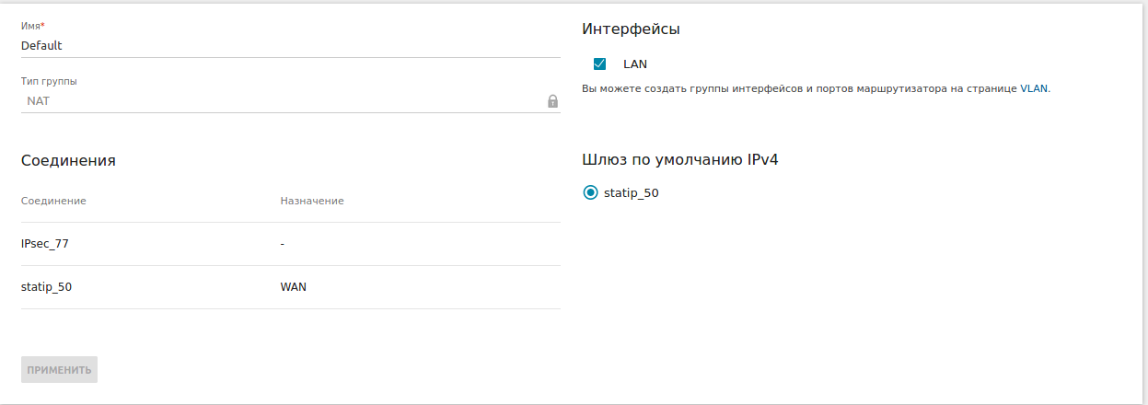The height and width of the screenshot is (405, 1148).
Task: Click the Имя field containing Default
Action: 290,45
